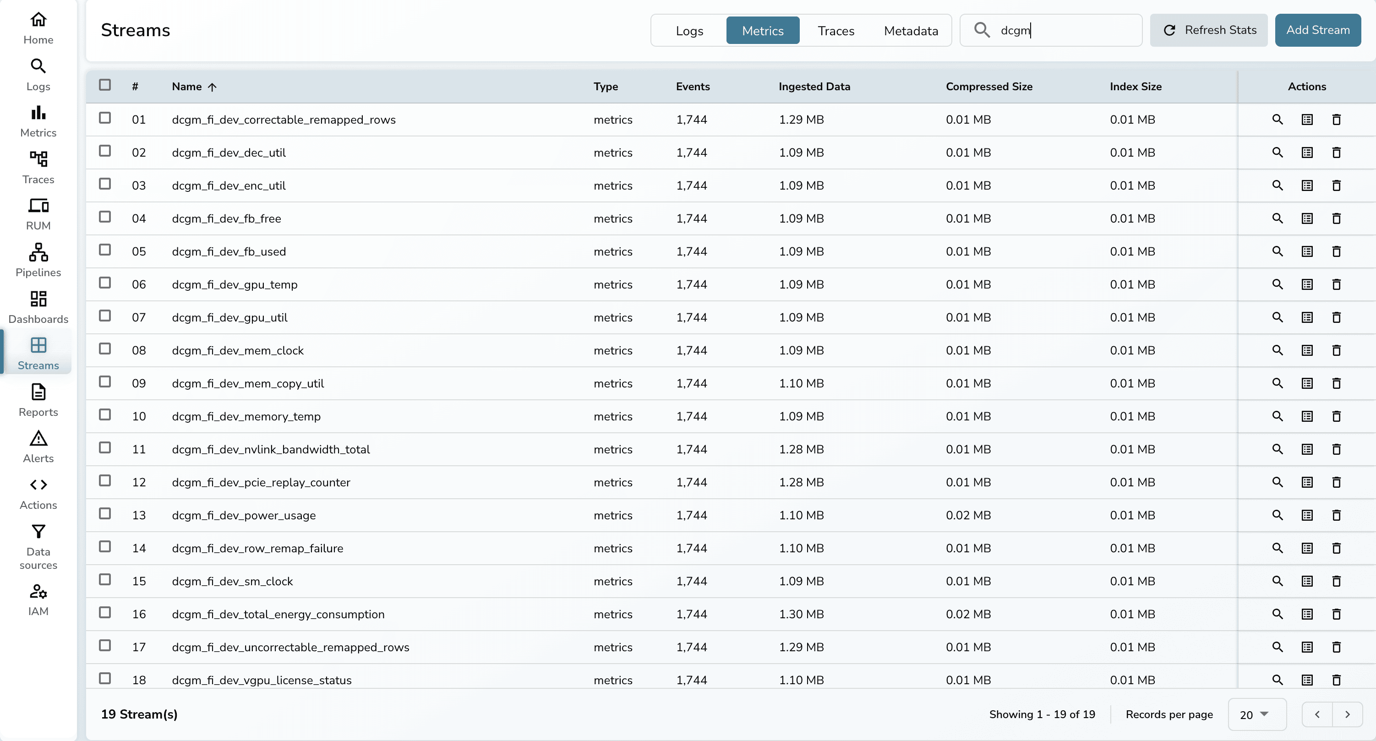The width and height of the screenshot is (1376, 741).
Task: Click the Add Stream button
Action: click(1318, 30)
